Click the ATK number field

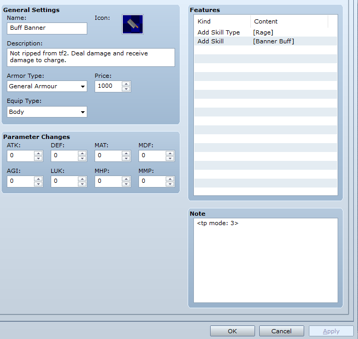click(20, 156)
